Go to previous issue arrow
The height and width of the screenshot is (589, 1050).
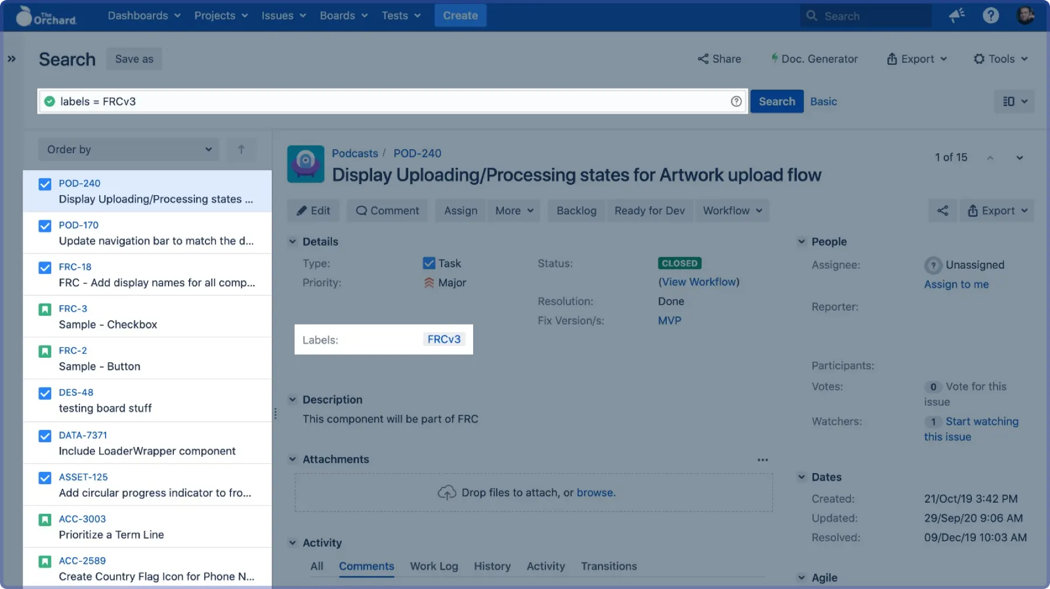point(990,158)
